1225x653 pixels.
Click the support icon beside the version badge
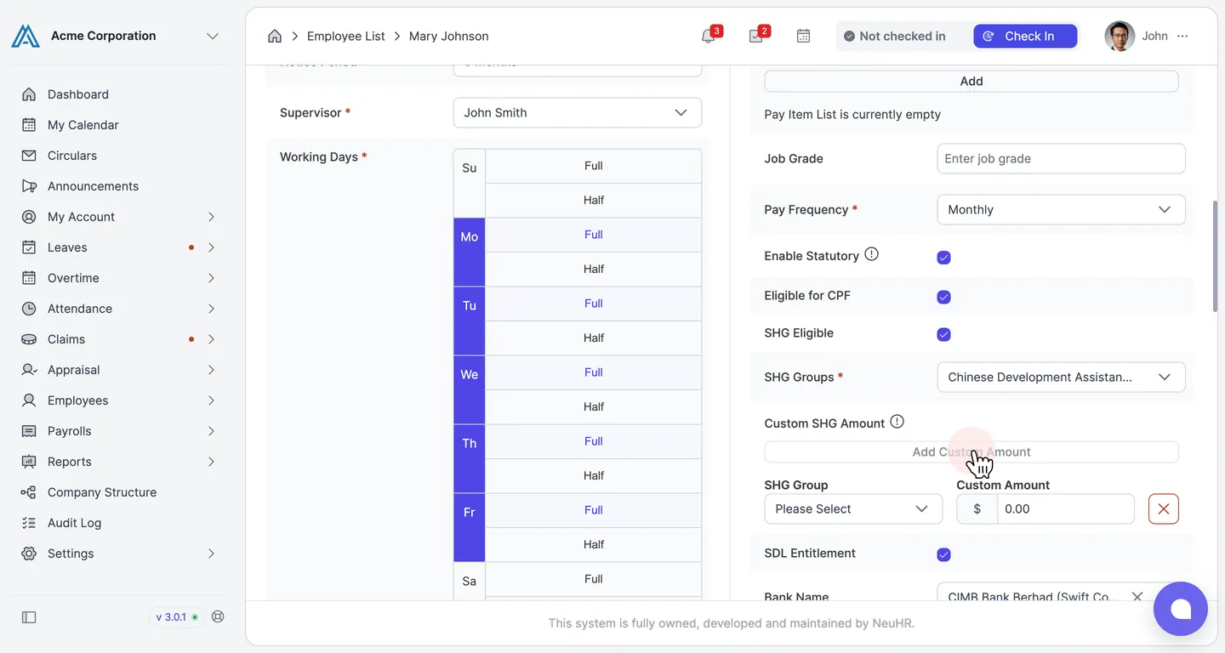[218, 616]
